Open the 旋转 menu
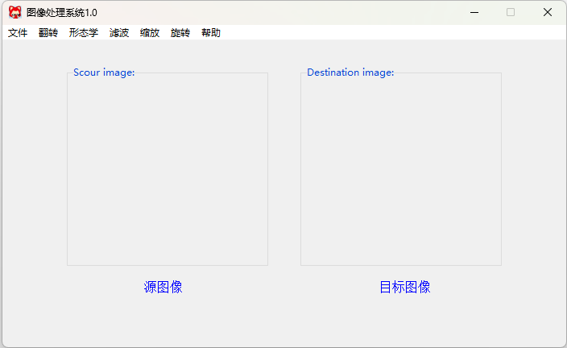 pos(180,33)
